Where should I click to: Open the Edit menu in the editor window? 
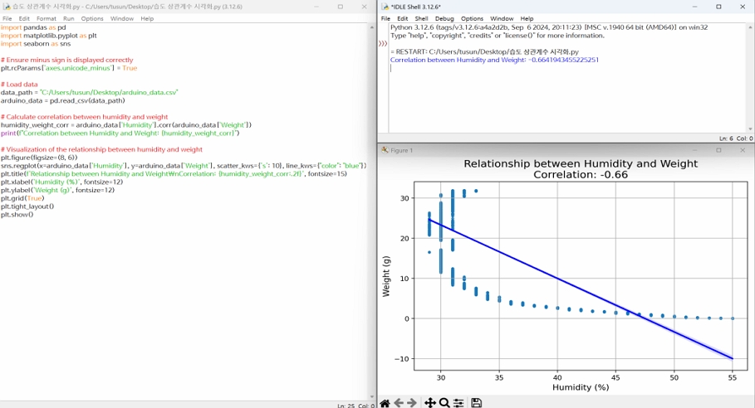[x=24, y=19]
